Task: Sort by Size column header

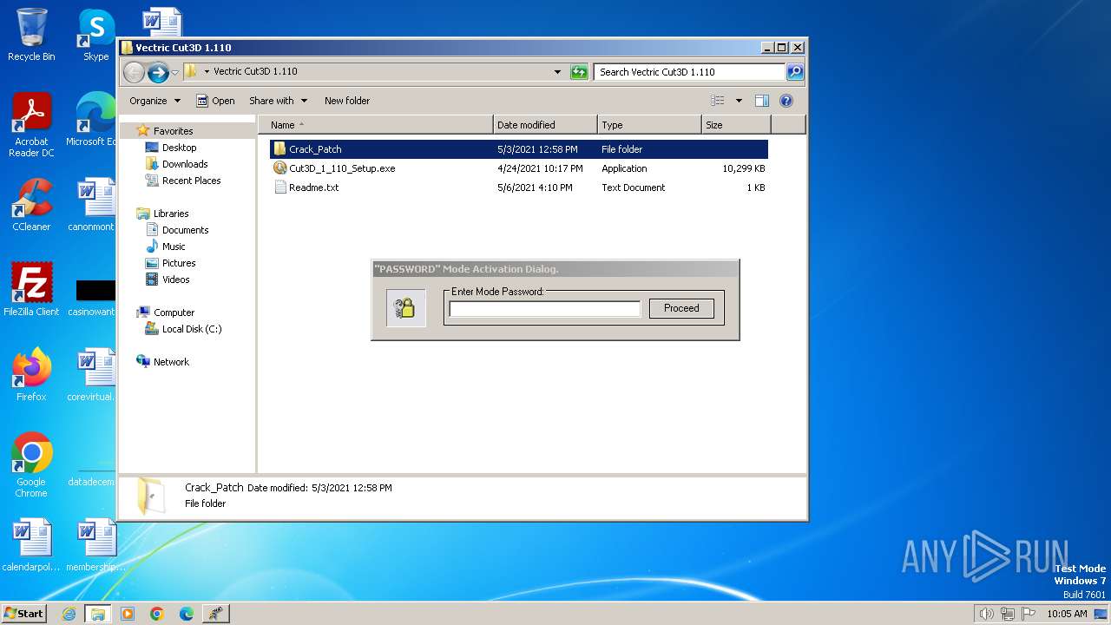Action: 736,125
